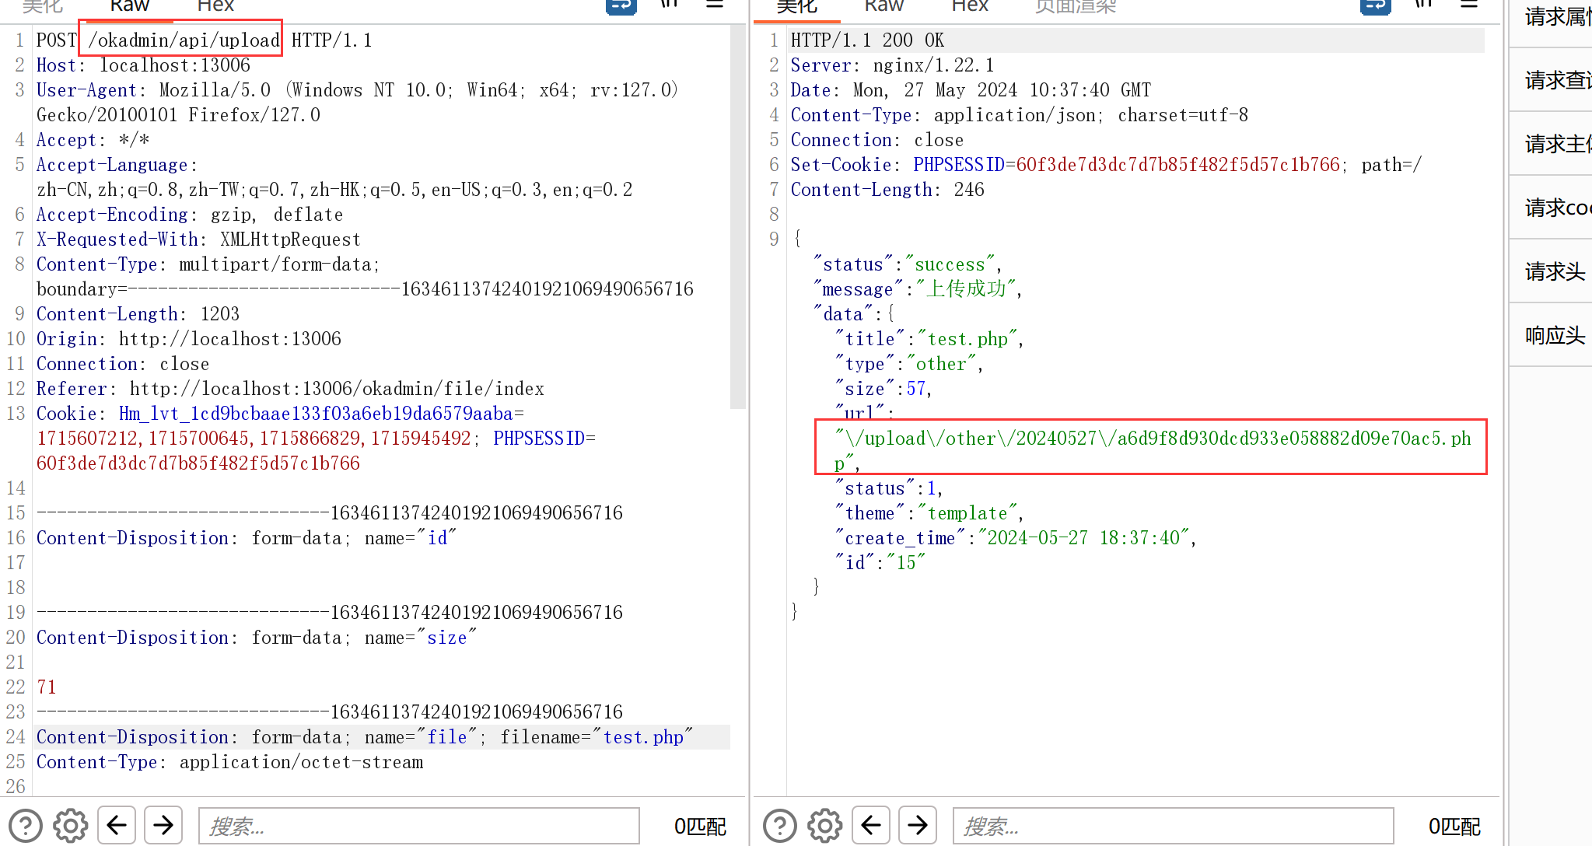This screenshot has height=846, width=1592.
Task: Go to next match in request pane
Action: [x=163, y=825]
